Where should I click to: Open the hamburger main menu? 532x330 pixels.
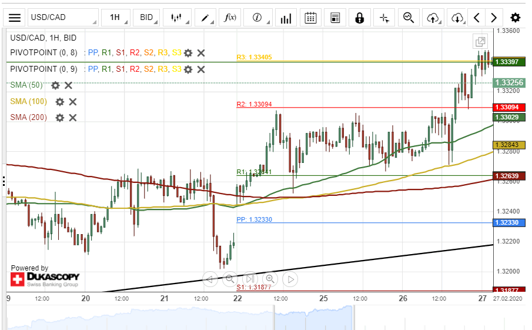tap(15, 18)
